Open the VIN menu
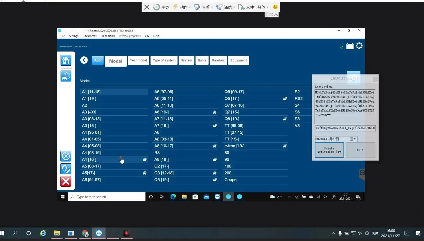 (147, 36)
